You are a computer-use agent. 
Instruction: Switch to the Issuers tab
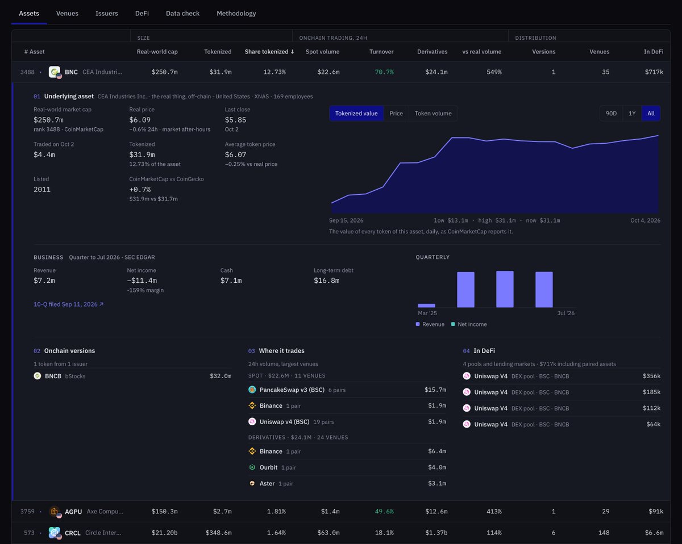[107, 13]
